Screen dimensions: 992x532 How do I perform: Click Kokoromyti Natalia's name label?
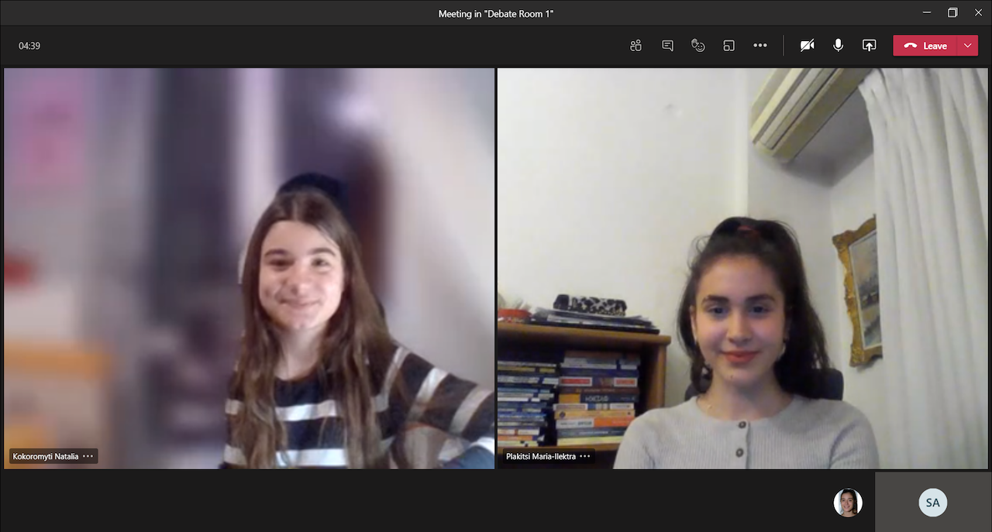click(46, 456)
